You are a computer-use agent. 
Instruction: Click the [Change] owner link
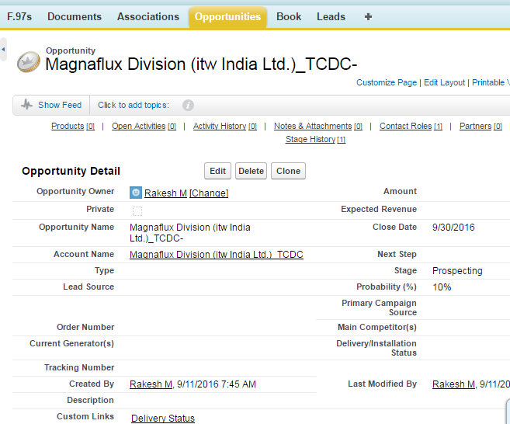tap(209, 193)
